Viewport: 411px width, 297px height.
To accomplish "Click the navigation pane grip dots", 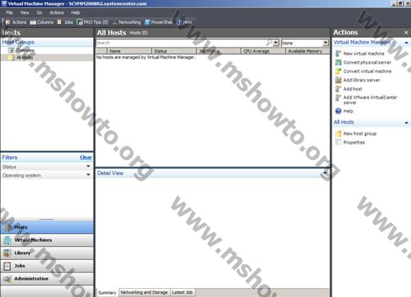I will click(x=47, y=219).
